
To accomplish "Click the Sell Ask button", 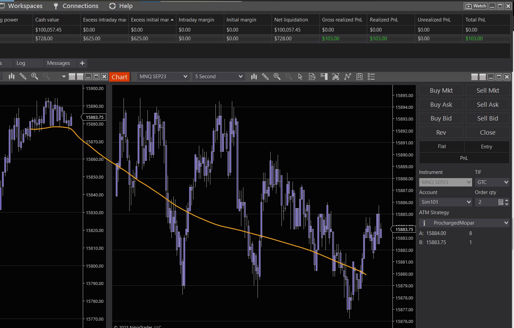I will coord(487,105).
